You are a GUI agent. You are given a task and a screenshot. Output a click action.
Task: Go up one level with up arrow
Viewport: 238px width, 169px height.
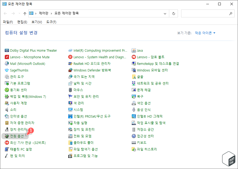tap(25, 13)
